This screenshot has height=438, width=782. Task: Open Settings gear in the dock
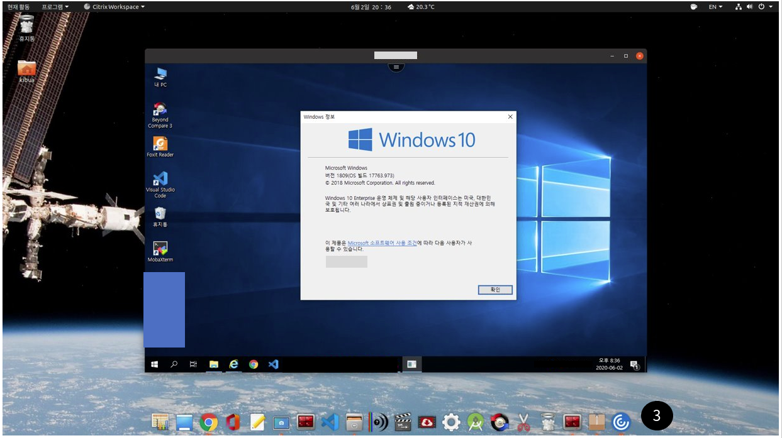(x=451, y=422)
